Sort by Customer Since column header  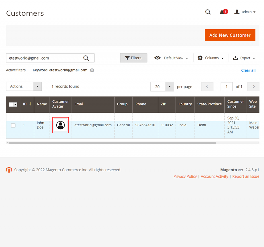(x=235, y=104)
